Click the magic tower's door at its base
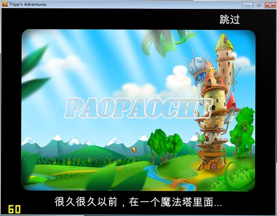 coord(214,165)
